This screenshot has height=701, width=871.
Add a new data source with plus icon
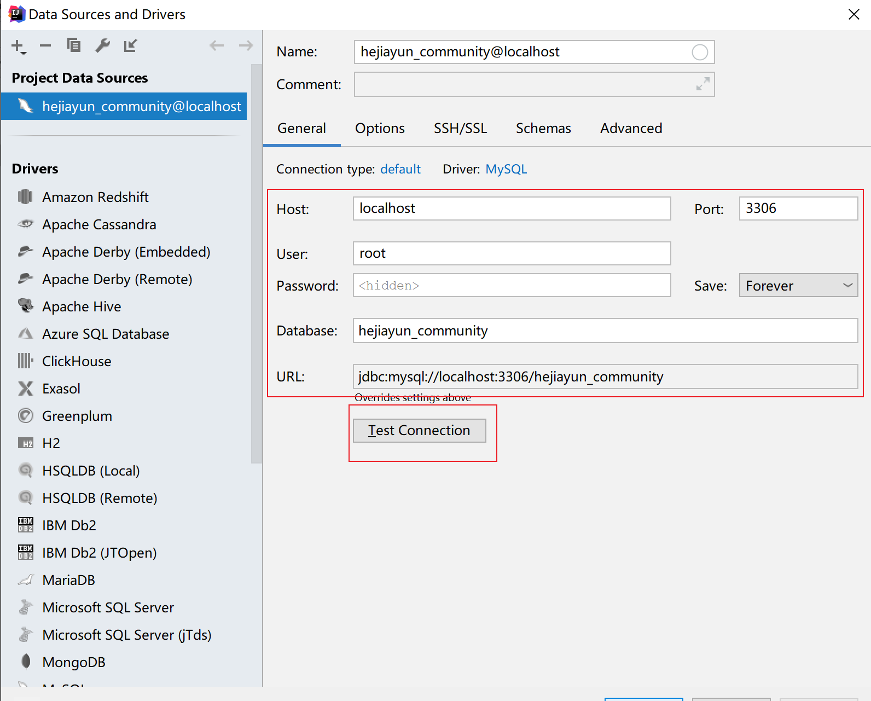[19, 46]
